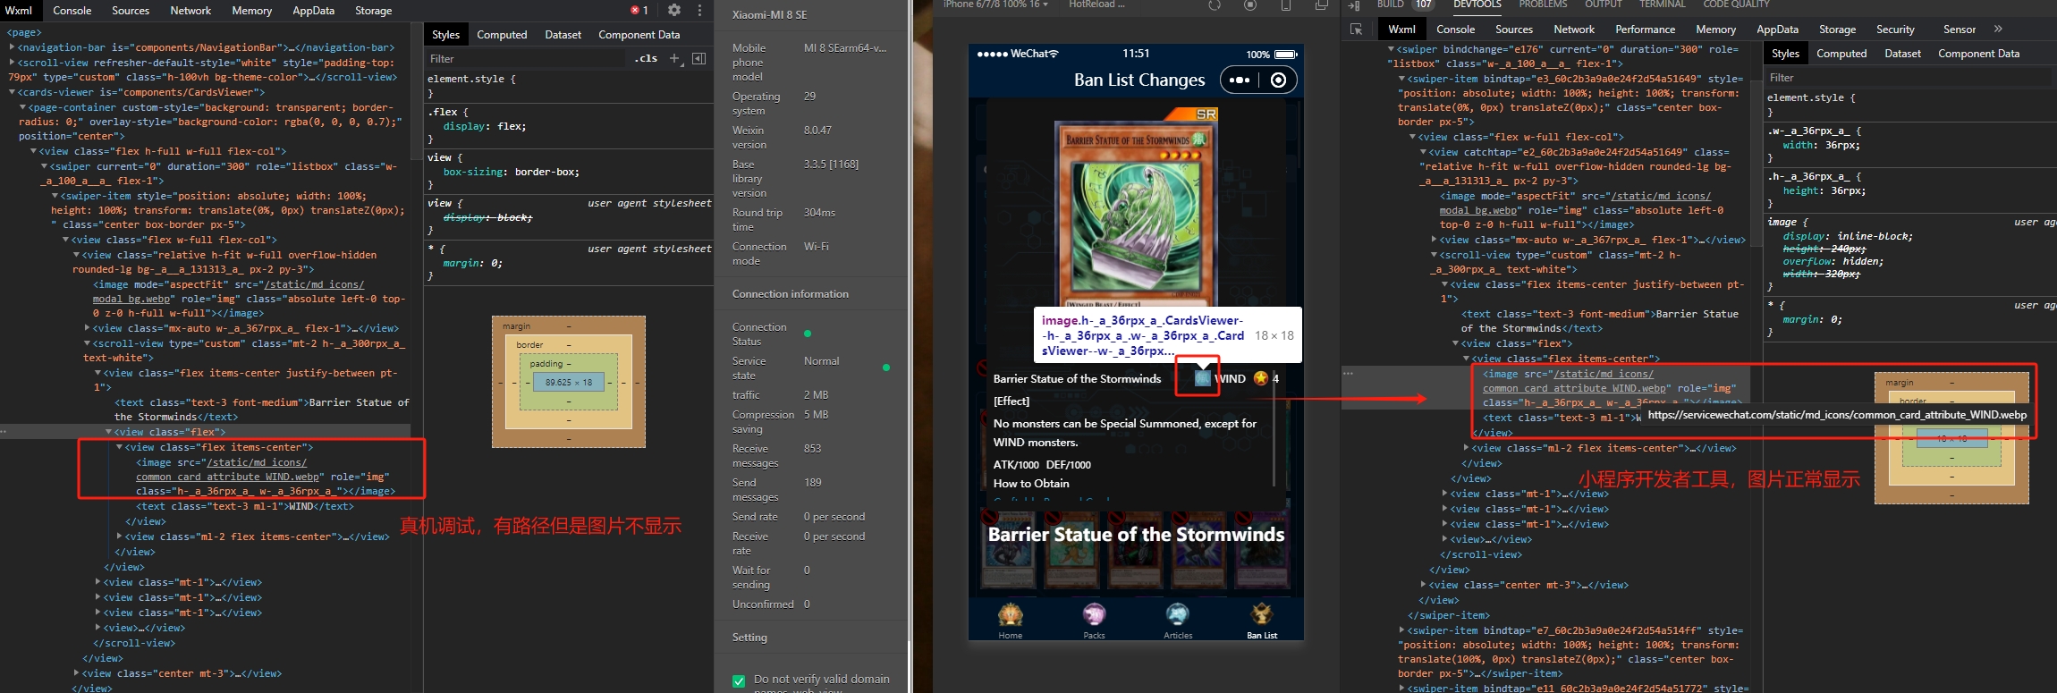The image size is (2057, 693).
Task: Click the HotReload button above the simulator
Action: click(1096, 4)
